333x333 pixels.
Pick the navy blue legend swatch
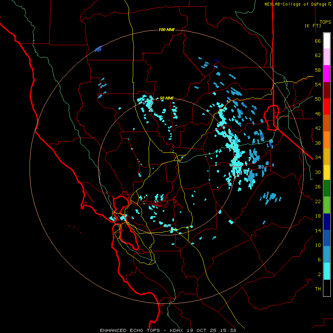click(x=327, y=222)
